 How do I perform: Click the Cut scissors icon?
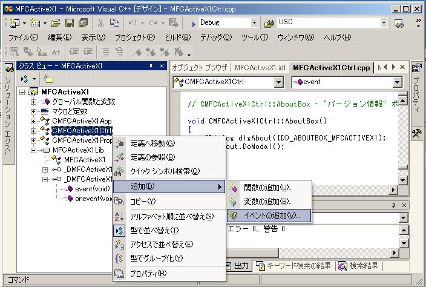101,24
